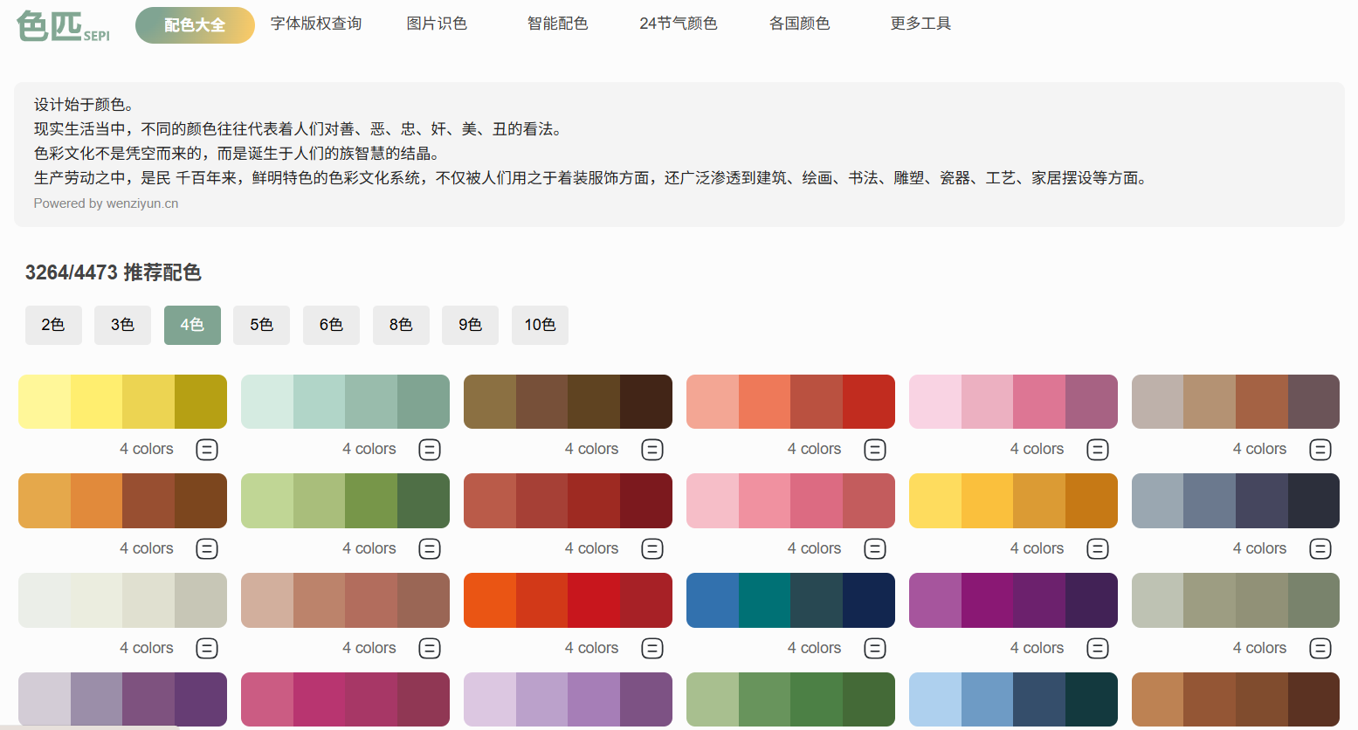
Task: Open the menu icon for the pink-mauve palette
Action: coord(1098,450)
